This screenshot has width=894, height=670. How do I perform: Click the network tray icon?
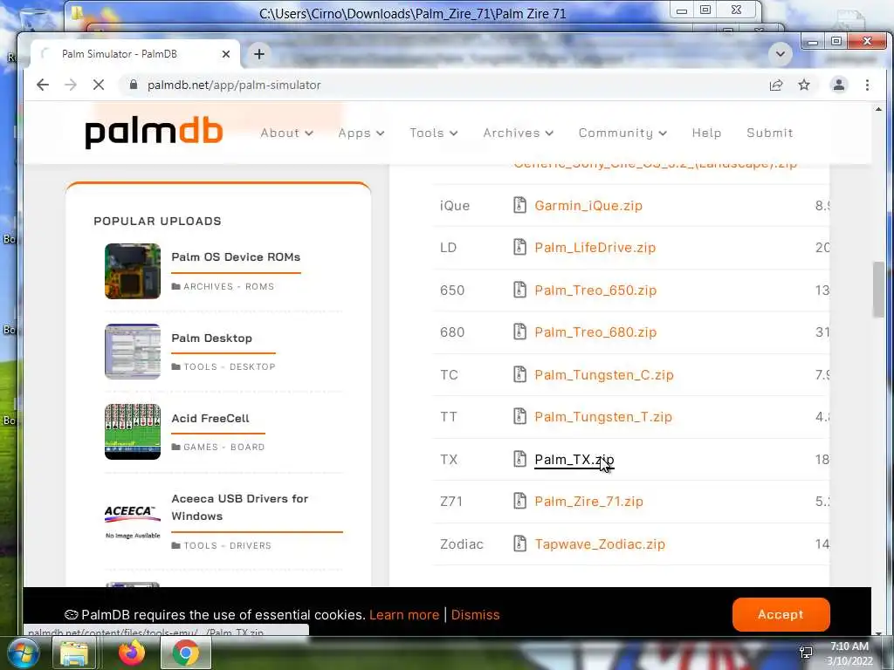[806, 653]
